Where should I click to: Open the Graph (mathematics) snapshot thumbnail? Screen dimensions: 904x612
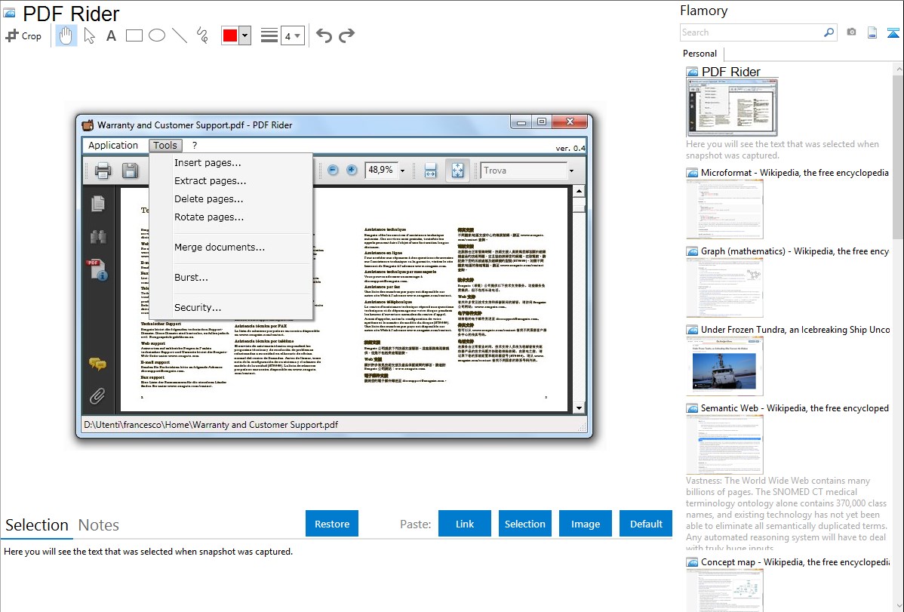tap(724, 288)
